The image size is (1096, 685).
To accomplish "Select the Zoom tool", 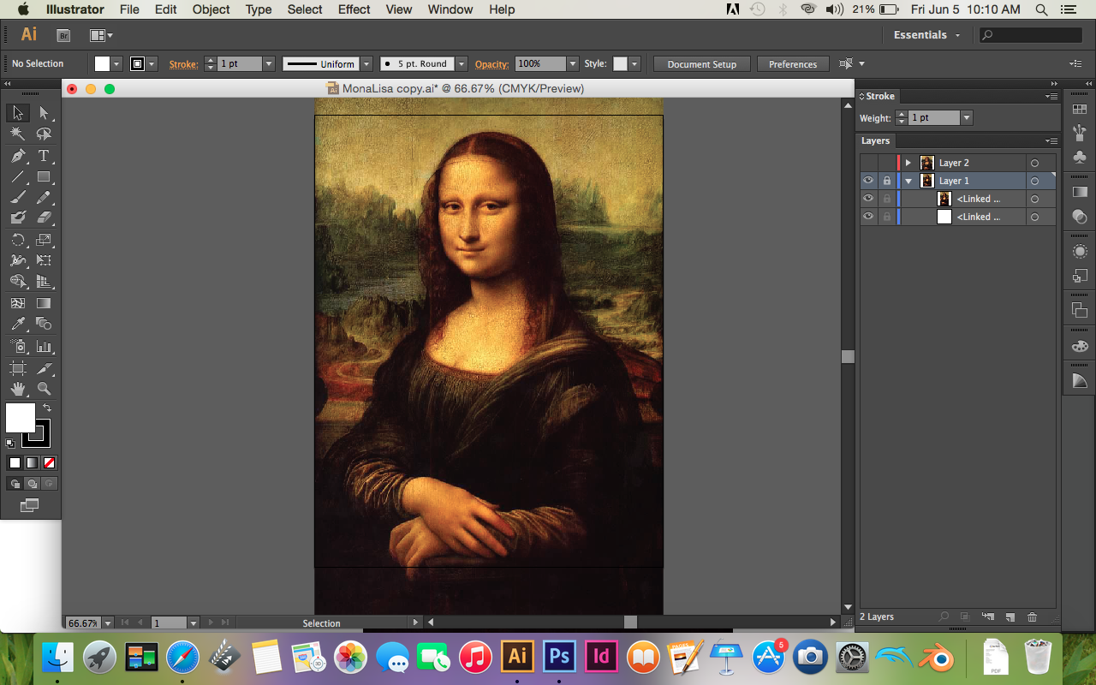I will click(44, 389).
